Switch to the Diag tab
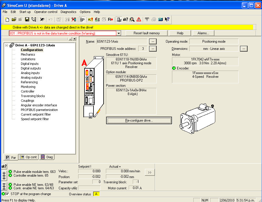 47,157
